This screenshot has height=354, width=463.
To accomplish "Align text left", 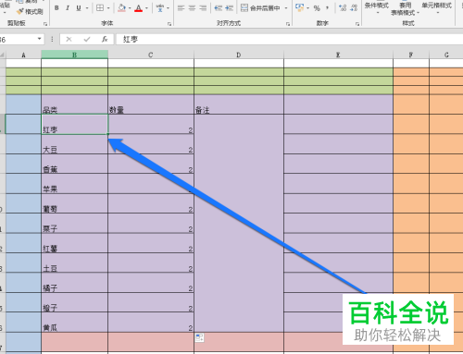I will point(181,8).
